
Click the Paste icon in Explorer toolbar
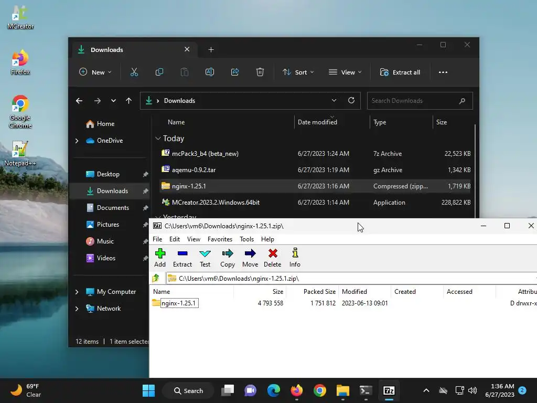[184, 72]
